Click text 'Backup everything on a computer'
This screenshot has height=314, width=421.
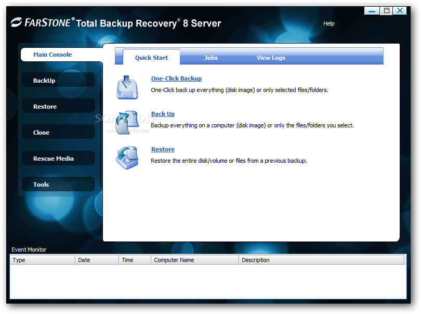click(x=193, y=125)
